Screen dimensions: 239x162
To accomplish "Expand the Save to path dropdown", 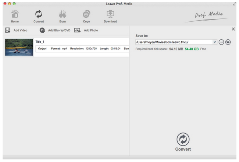I will click(215, 42).
